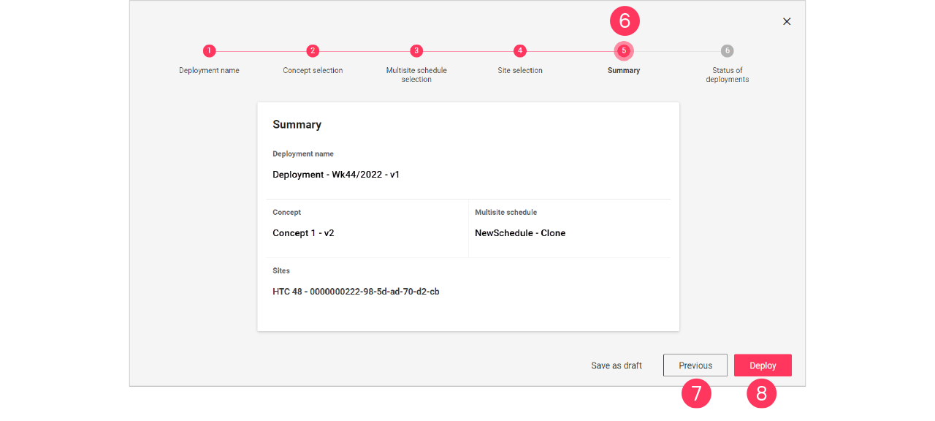Click the Summary step label text
The width and height of the screenshot is (935, 421).
click(x=623, y=70)
